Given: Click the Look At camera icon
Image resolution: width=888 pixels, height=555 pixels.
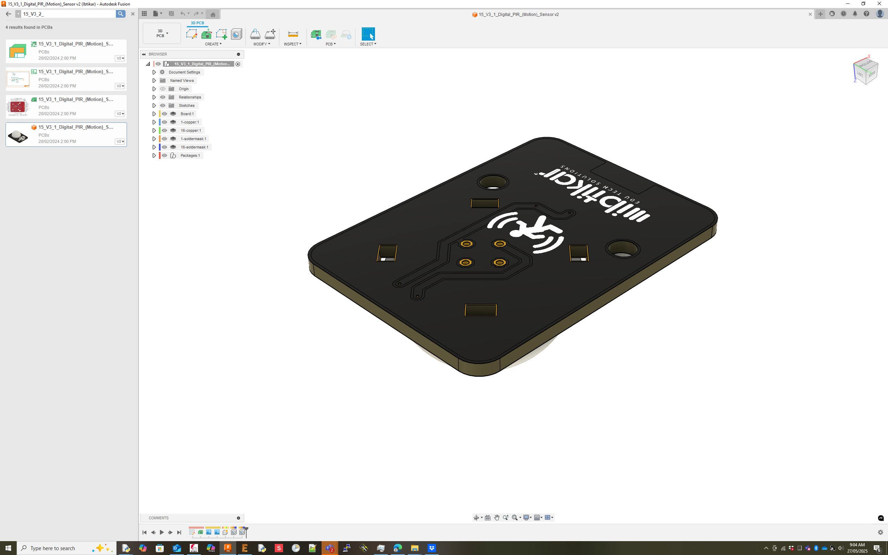Looking at the screenshot, I should tap(488, 518).
